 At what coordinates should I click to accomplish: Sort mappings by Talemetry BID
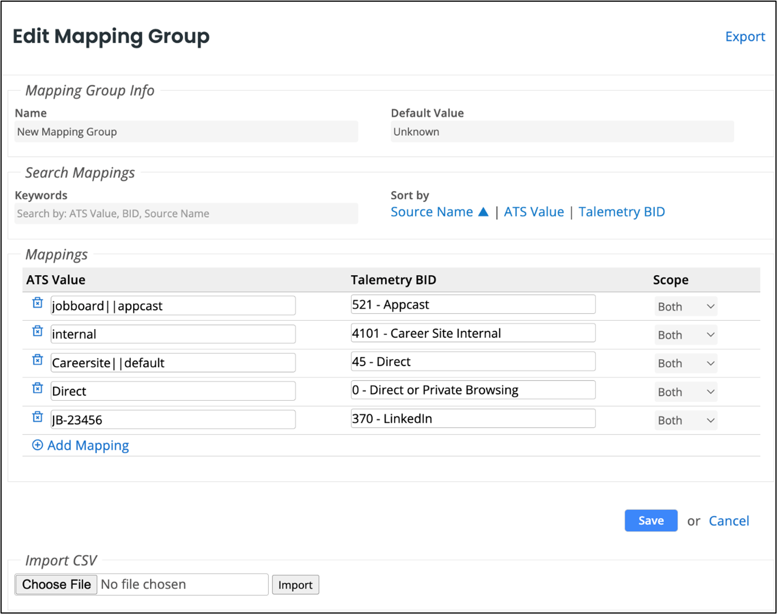(621, 211)
